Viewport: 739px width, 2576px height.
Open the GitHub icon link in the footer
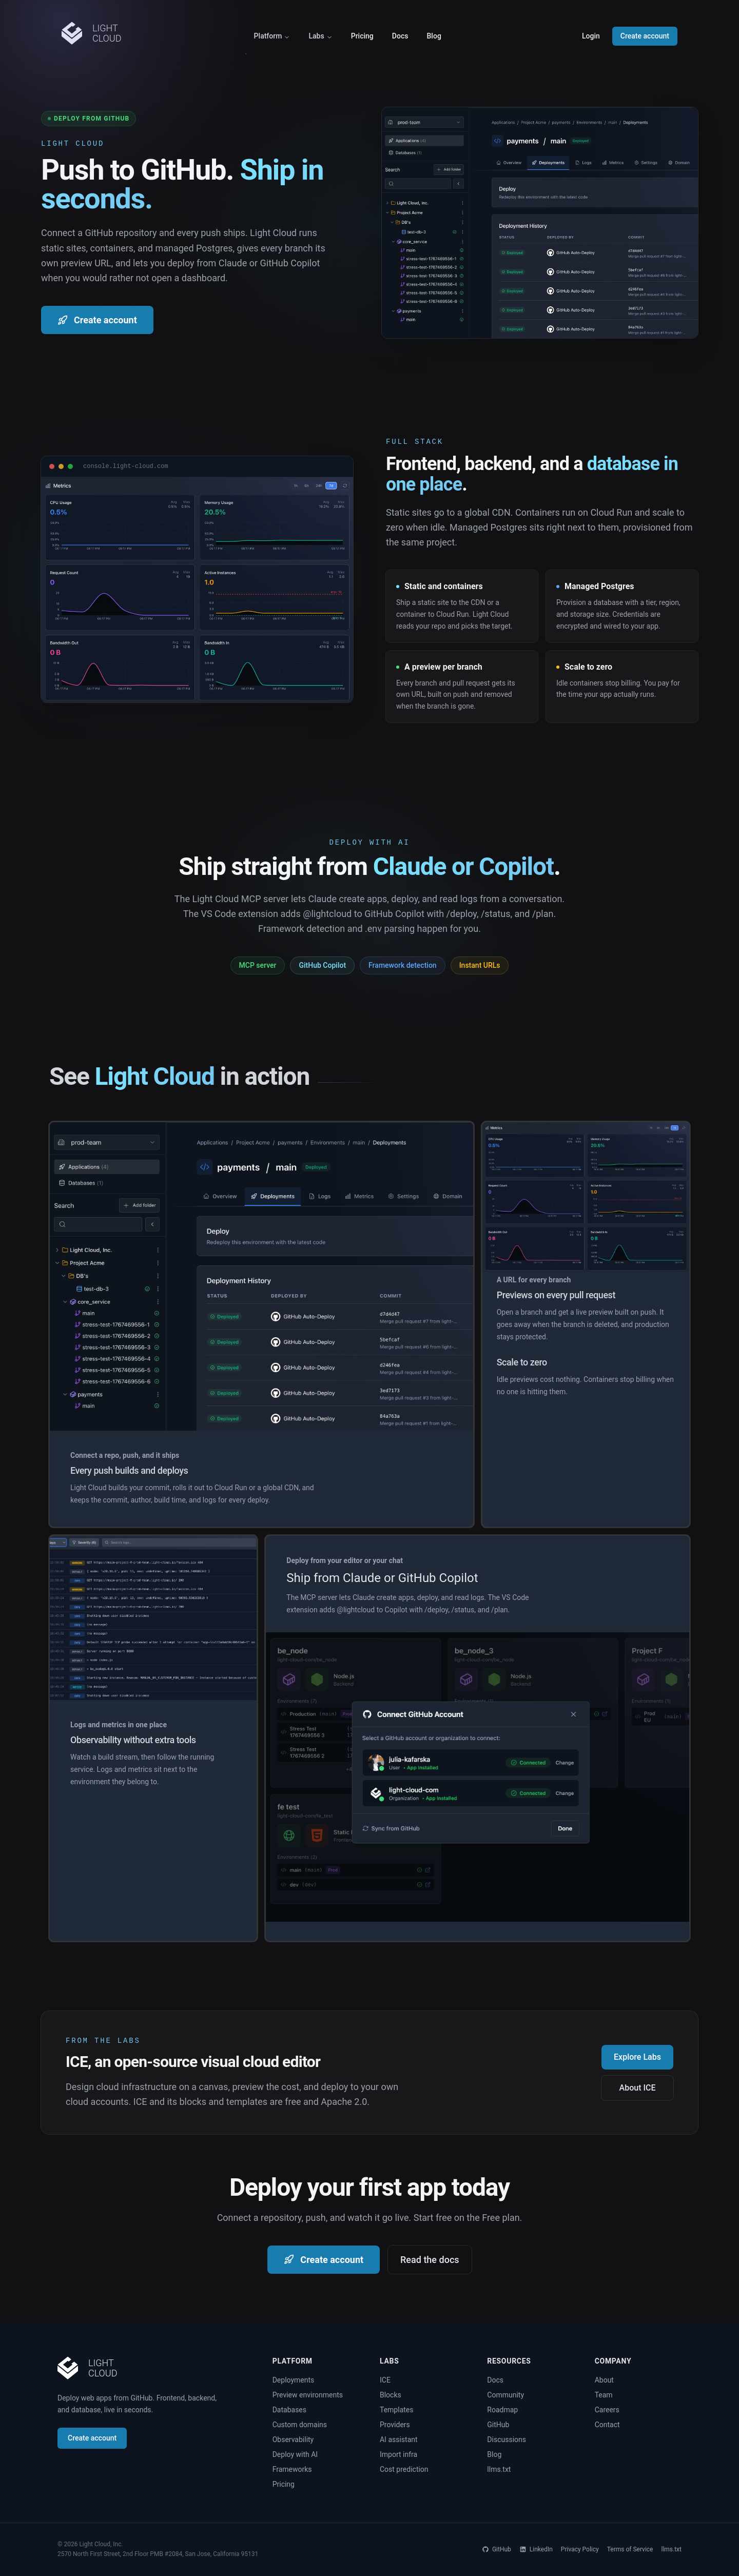click(496, 2549)
